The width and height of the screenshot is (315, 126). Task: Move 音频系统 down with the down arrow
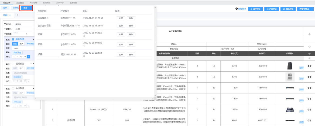33,39
